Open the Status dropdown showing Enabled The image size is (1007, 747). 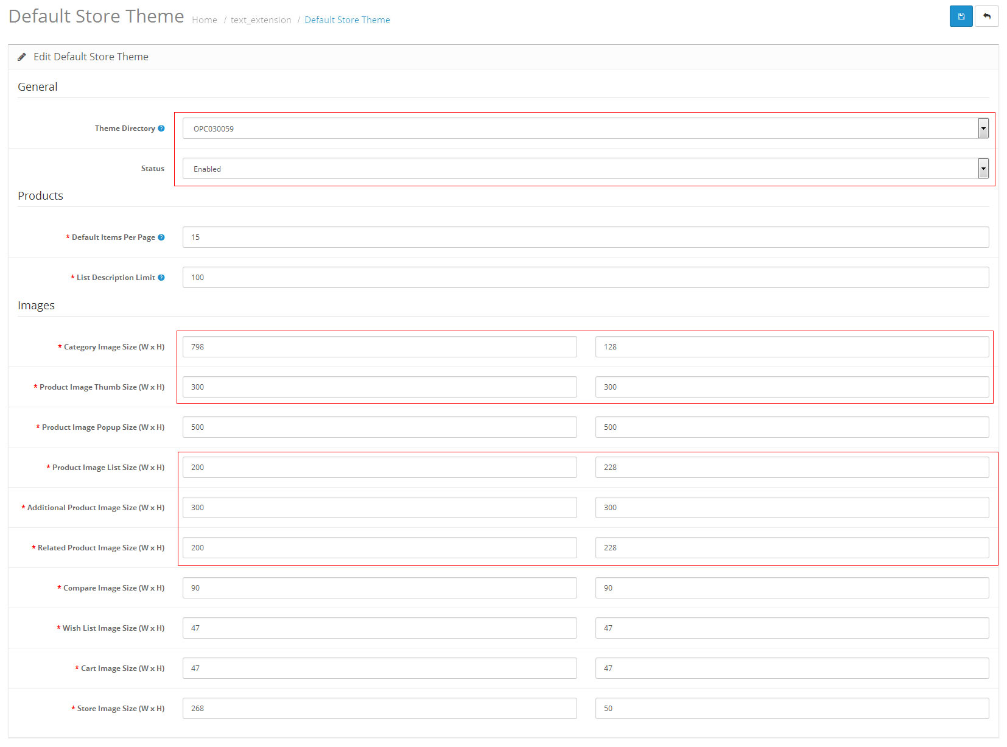point(584,169)
